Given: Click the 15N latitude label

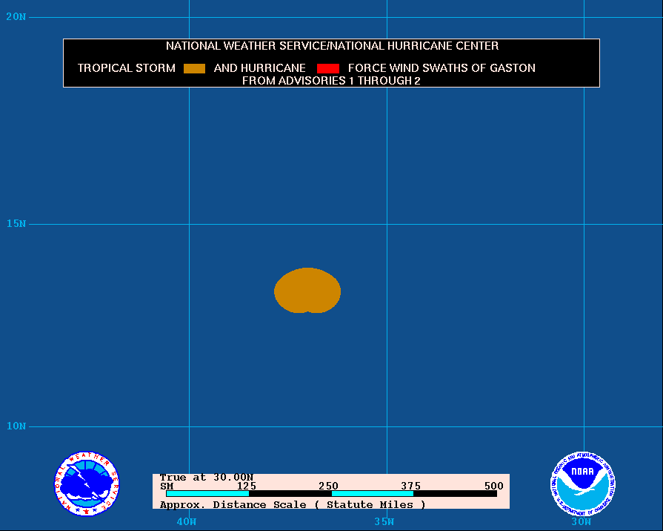Looking at the screenshot, I should [16, 223].
